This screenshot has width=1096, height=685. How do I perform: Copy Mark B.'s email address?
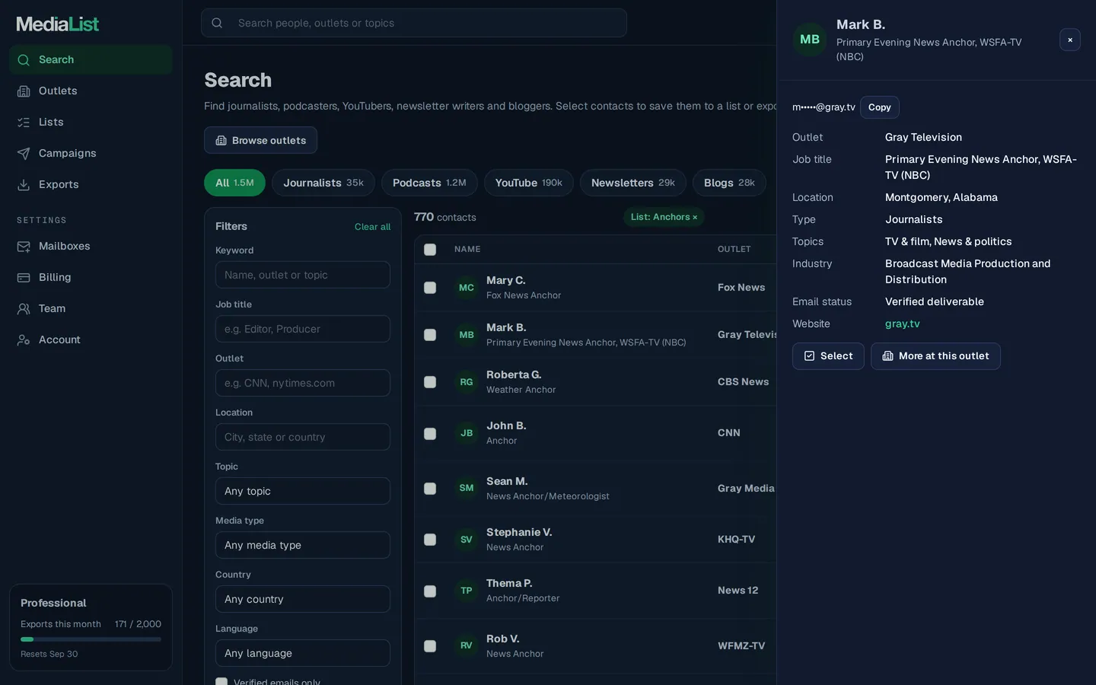click(880, 107)
